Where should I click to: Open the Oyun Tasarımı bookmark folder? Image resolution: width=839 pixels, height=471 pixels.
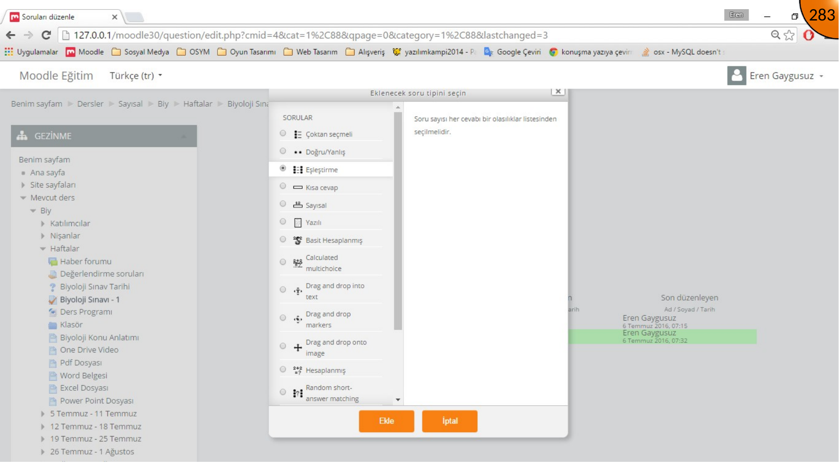point(247,52)
